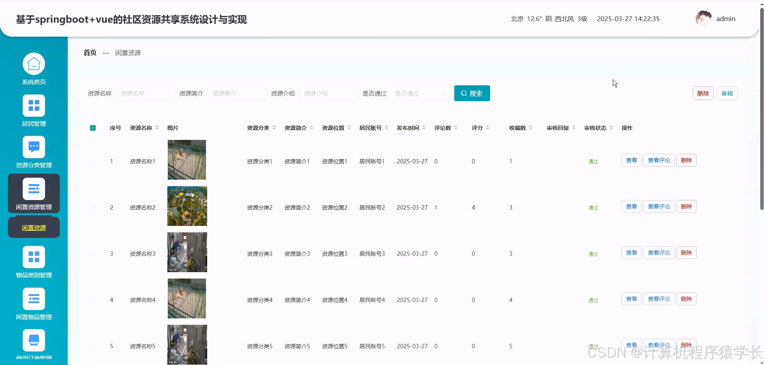Click the red 删除 button top right
Viewport: 765px width, 365px height.
tap(703, 93)
